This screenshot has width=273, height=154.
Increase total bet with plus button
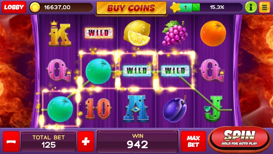pos(86,142)
